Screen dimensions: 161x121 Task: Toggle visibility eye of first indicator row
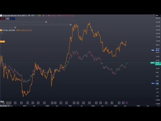(46, 22)
